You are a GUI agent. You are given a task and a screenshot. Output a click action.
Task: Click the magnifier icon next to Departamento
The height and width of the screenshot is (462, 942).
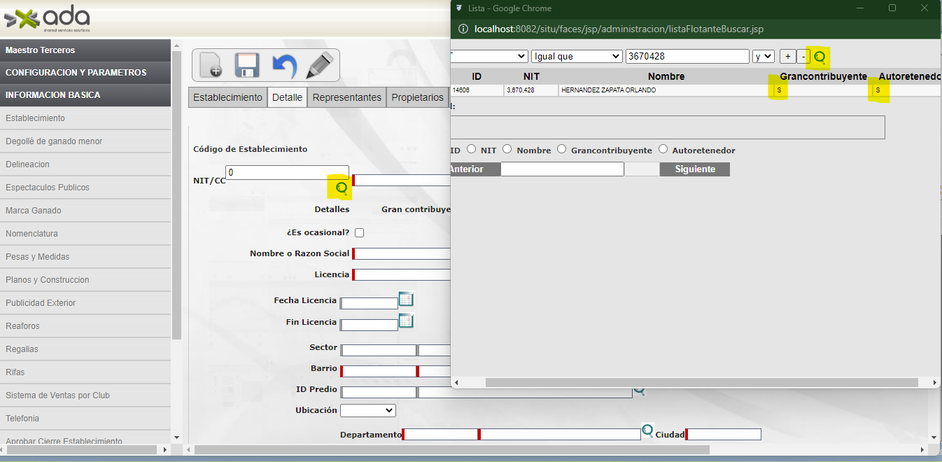tap(647, 430)
